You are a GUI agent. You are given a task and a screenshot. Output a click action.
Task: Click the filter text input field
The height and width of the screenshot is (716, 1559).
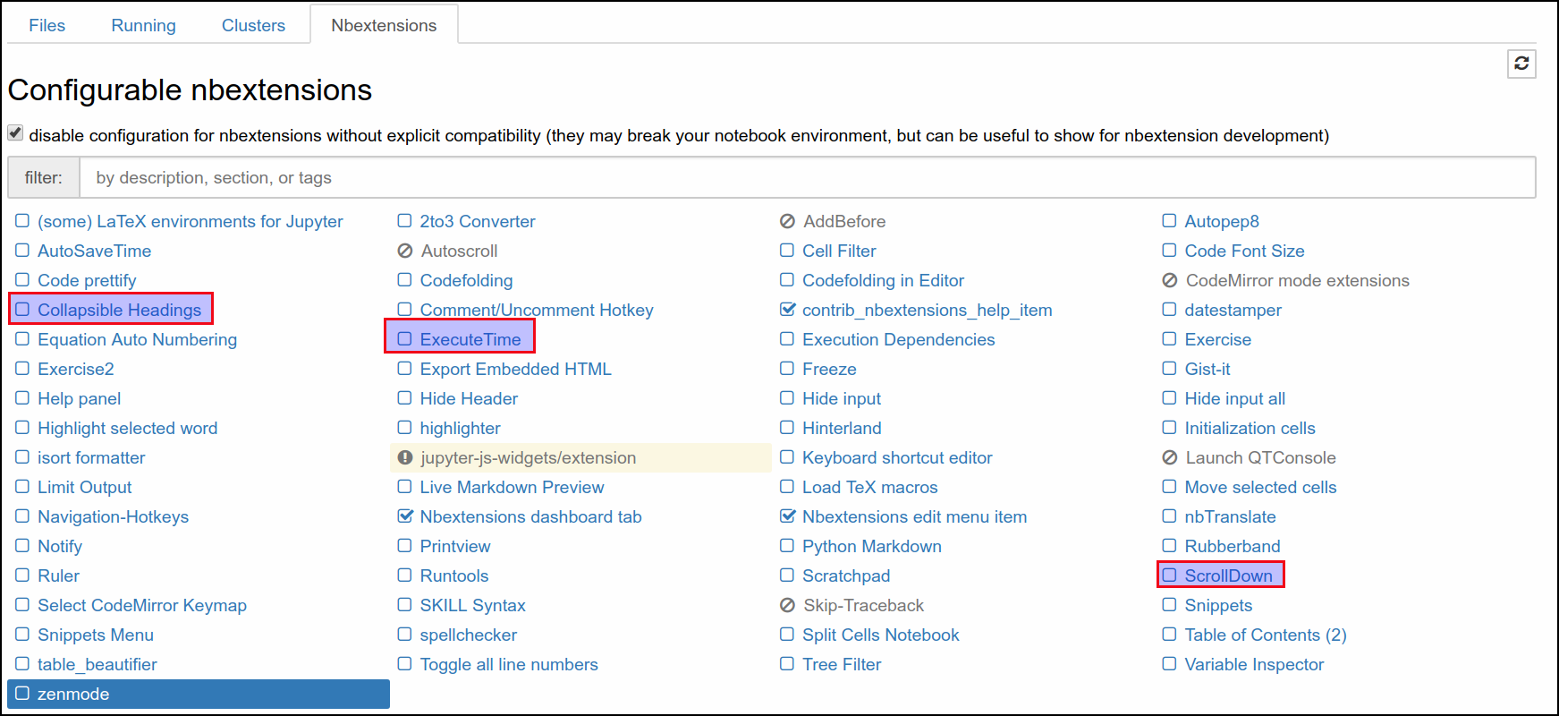[807, 177]
